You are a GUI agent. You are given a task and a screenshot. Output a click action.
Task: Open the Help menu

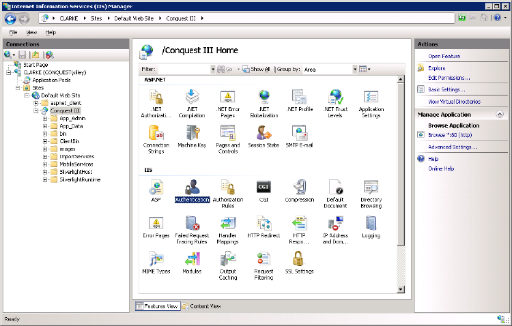click(51, 32)
